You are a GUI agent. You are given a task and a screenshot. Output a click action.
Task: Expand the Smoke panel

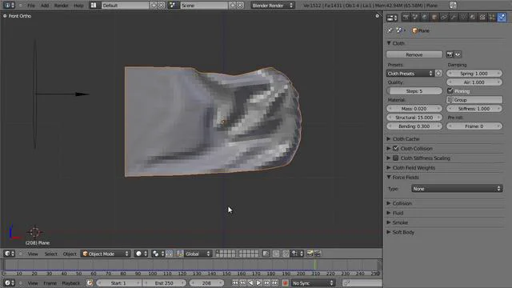(389, 222)
